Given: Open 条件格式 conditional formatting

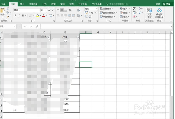Looking at the screenshot, I should [x=106, y=9].
